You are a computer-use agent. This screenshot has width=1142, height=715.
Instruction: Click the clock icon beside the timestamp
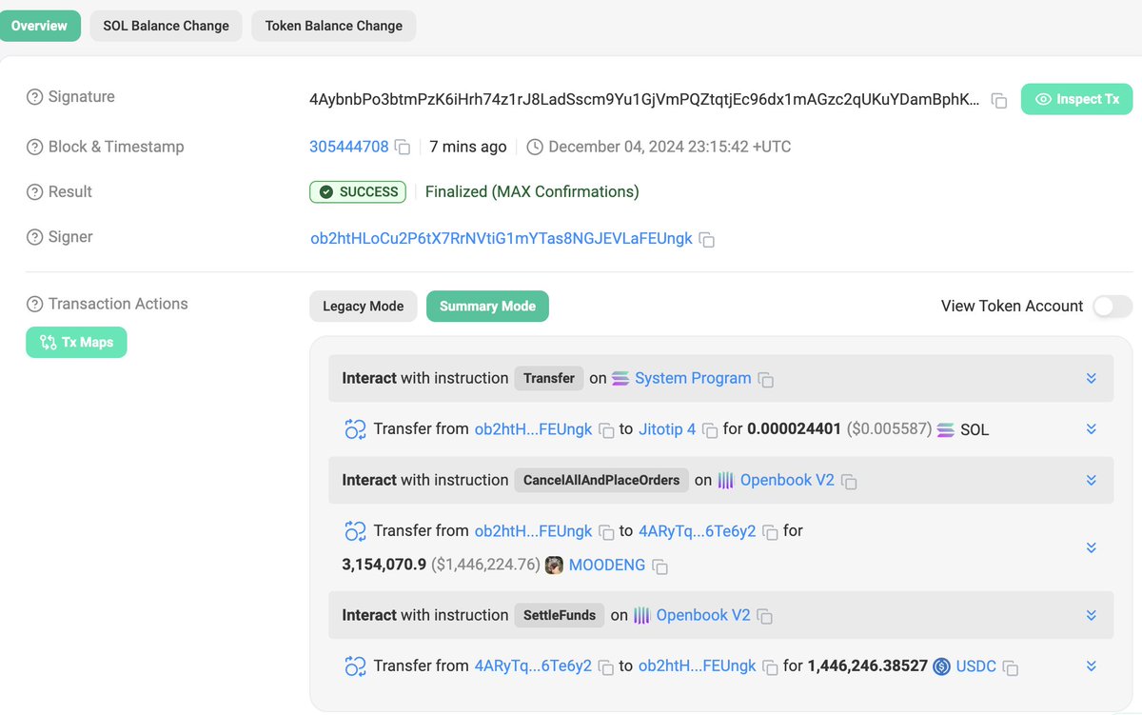click(x=535, y=148)
